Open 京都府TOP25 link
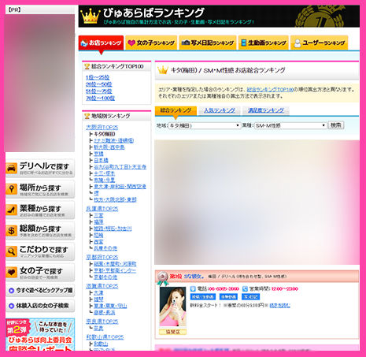This screenshot has width=366, height=357. pyautogui.click(x=102, y=257)
